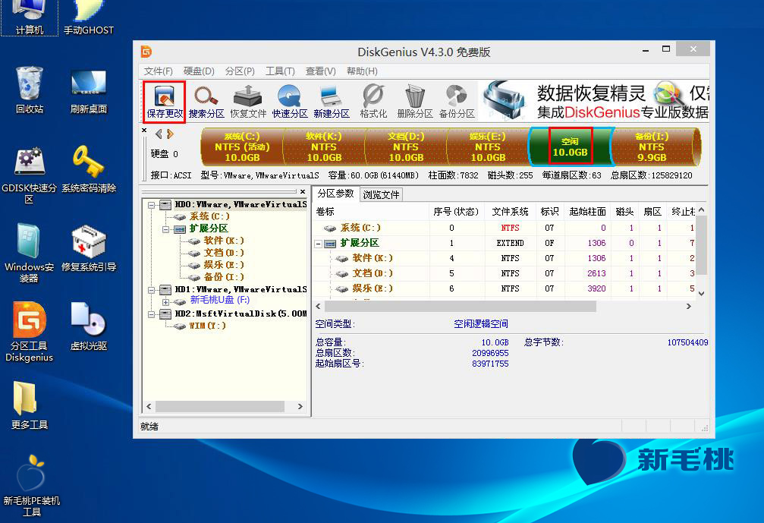Select the 格式化 format toolbar icon
Screen dimensions: 764x523
coord(373,102)
